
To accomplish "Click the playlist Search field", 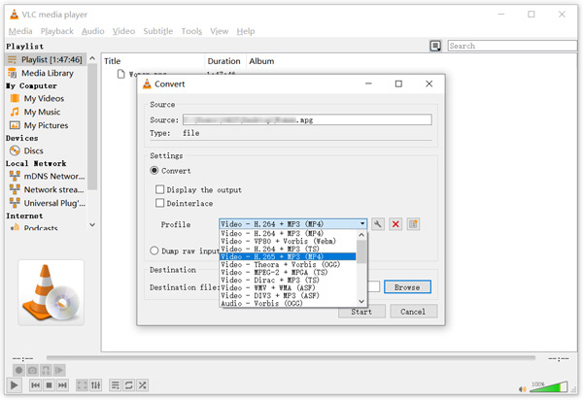I will click(512, 46).
